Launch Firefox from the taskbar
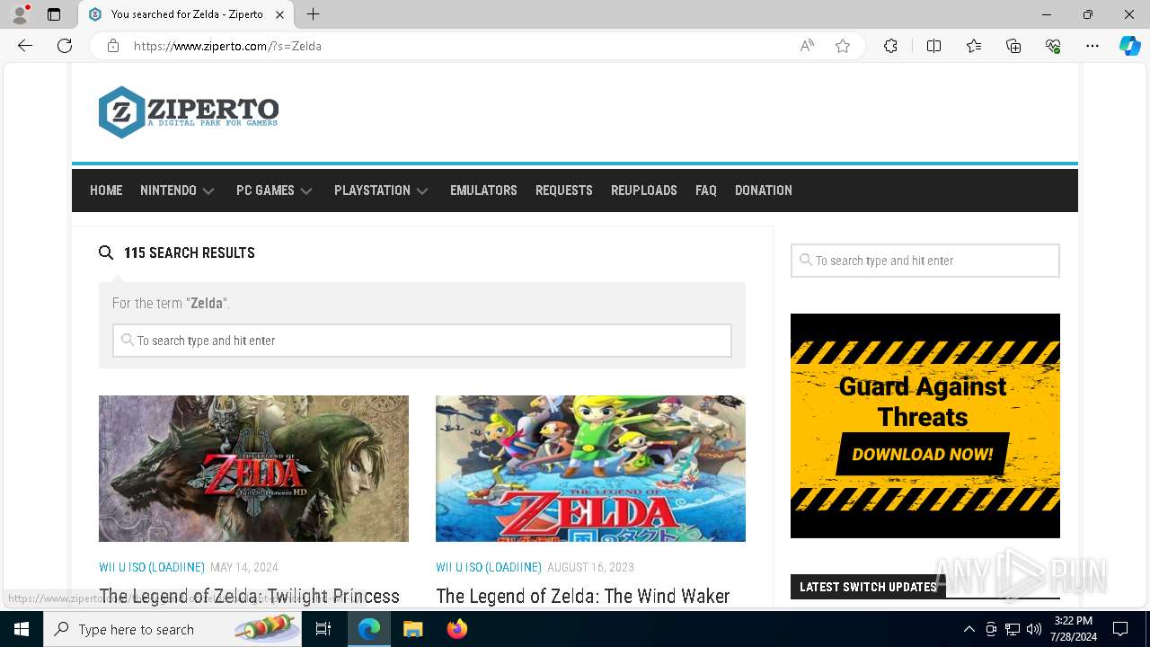 [457, 629]
